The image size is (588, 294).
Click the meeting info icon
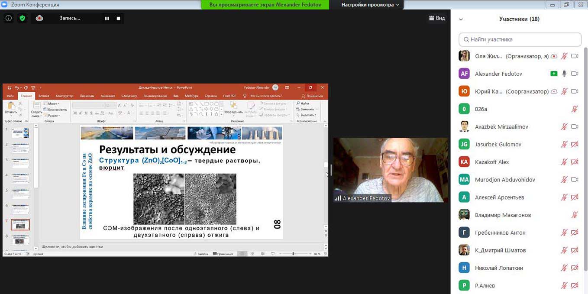8,18
